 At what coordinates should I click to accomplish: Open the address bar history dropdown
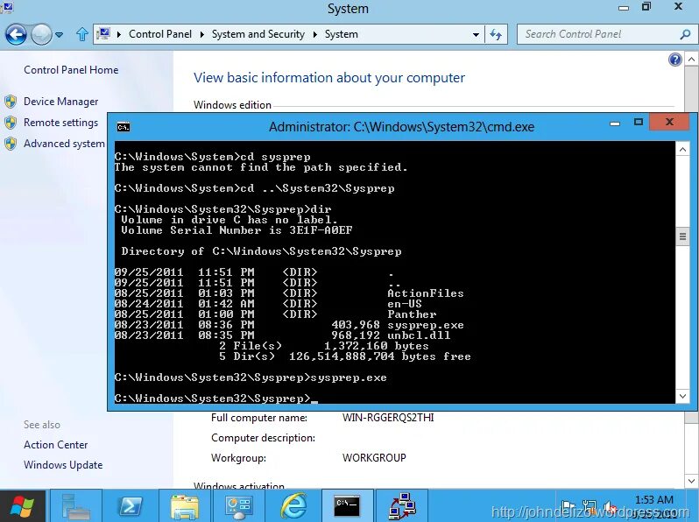point(477,34)
